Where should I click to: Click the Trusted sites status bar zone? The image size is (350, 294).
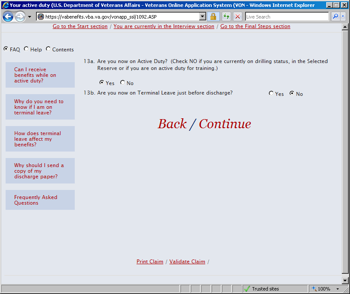pyautogui.click(x=276, y=289)
